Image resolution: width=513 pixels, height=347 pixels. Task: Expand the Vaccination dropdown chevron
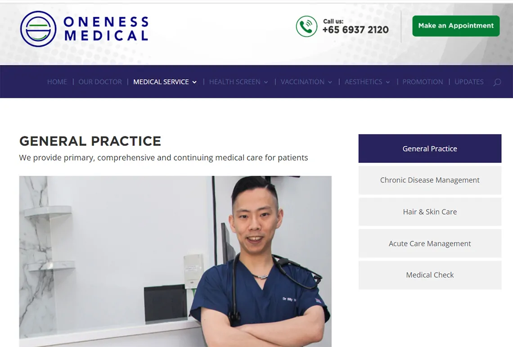pos(330,82)
